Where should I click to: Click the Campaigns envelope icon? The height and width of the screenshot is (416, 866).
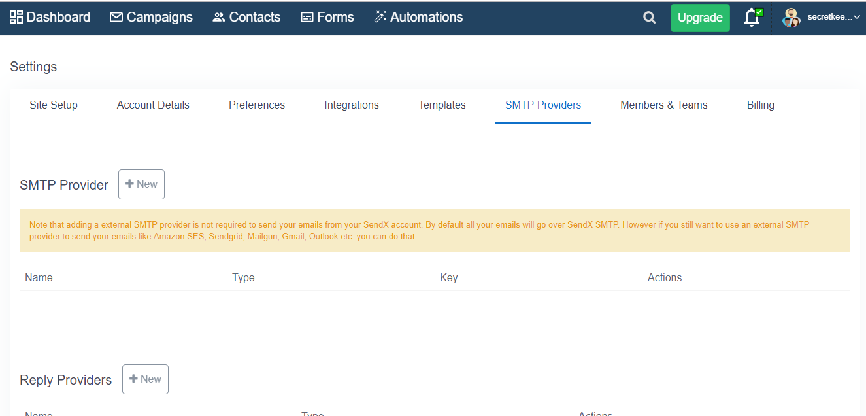point(116,17)
